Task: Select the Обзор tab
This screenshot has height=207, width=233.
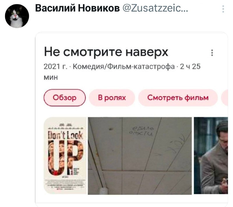Action: tap(65, 98)
